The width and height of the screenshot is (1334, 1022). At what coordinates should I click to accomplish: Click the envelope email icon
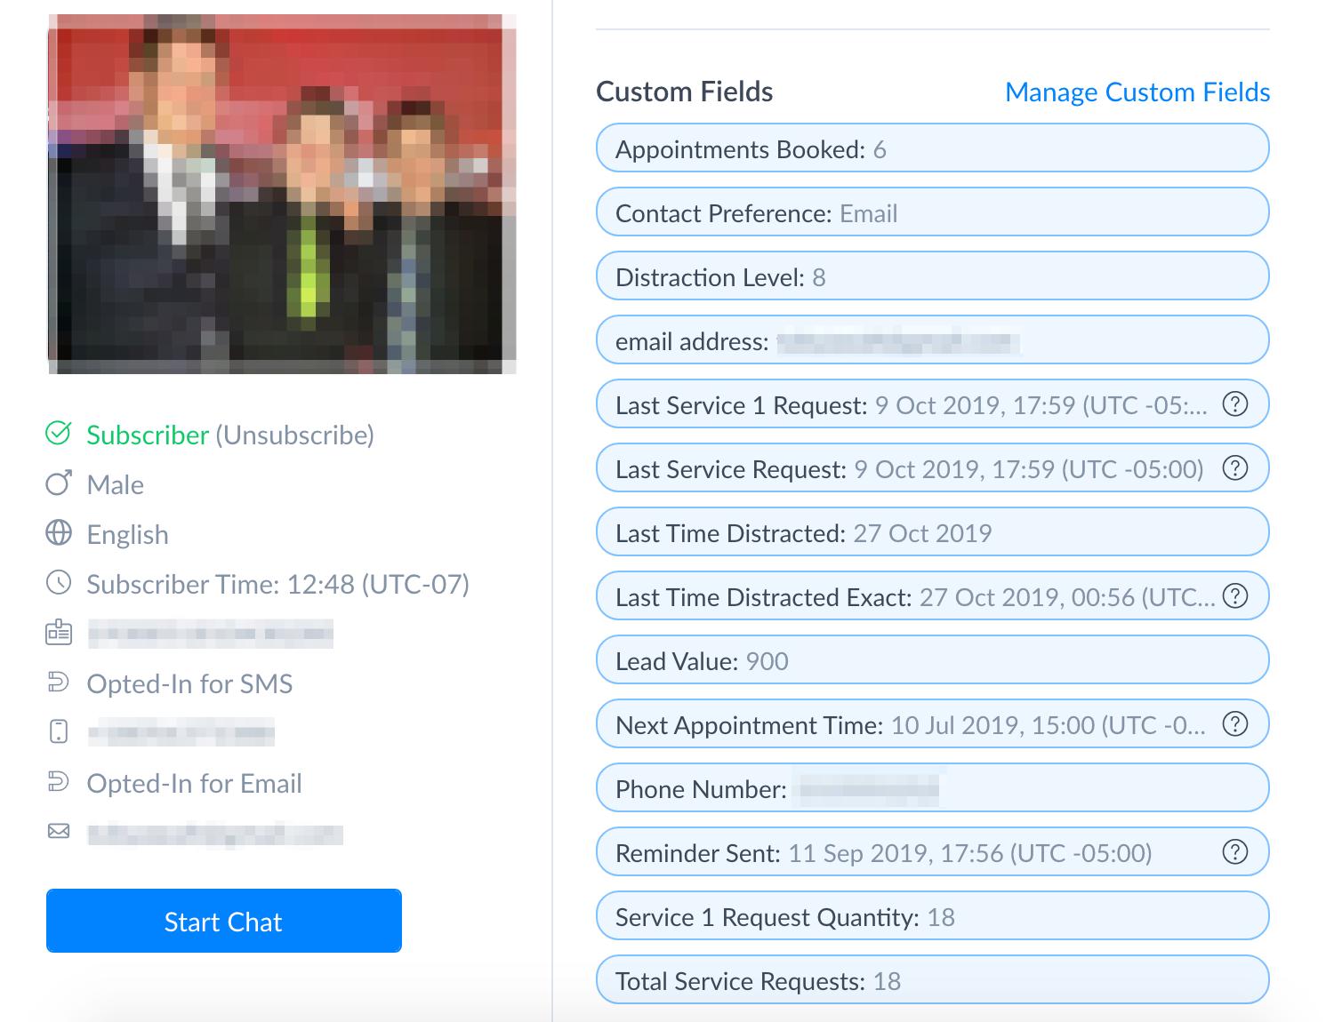[x=58, y=832]
